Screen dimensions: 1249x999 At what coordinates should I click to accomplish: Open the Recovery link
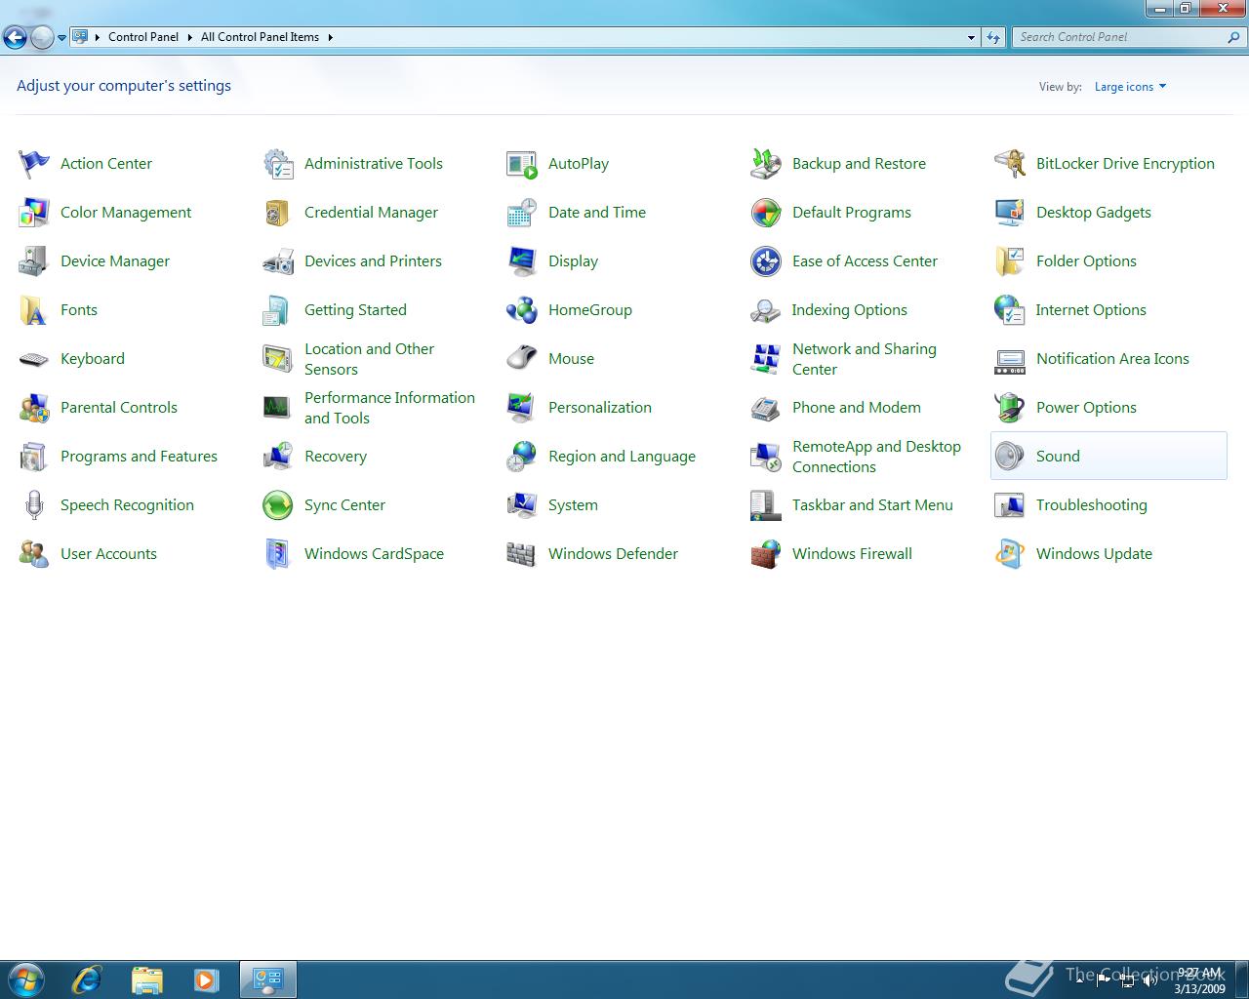[336, 457]
